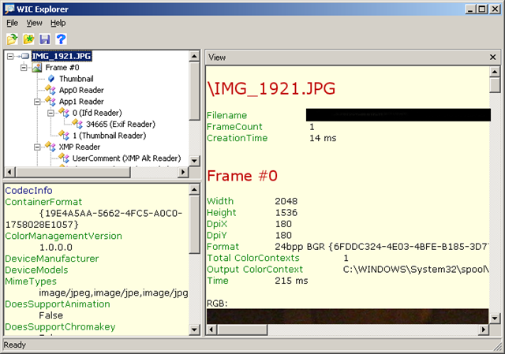Click the View panel horizontal scrollbar thumb

point(242,330)
